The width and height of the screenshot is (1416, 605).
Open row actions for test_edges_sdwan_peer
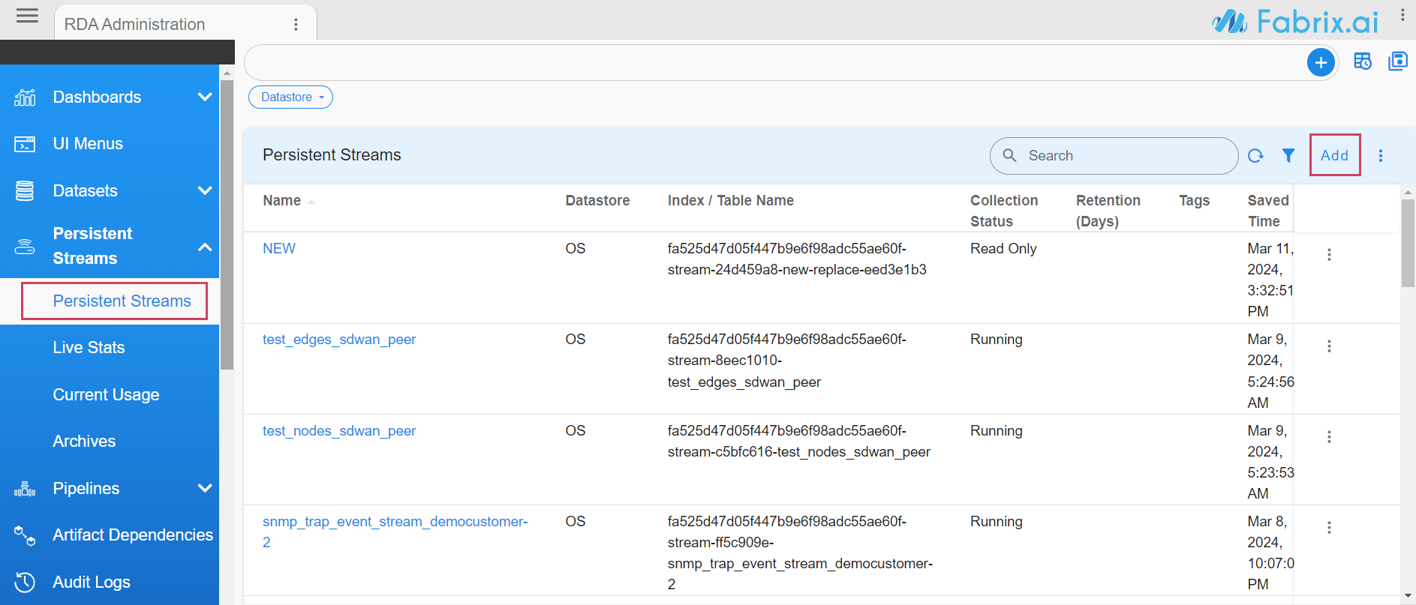click(1329, 346)
